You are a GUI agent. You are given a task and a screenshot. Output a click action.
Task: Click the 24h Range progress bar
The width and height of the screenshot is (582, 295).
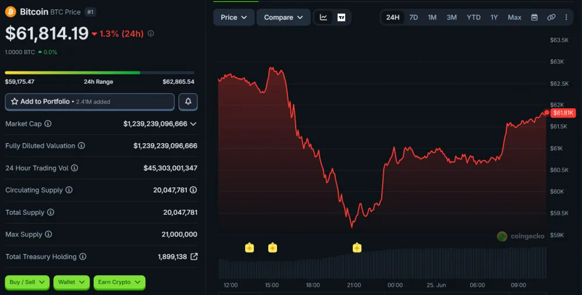(100, 73)
